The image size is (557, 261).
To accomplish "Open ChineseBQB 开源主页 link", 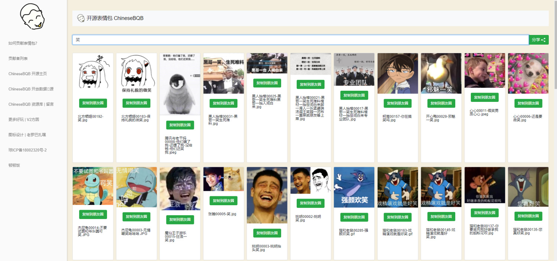I will (x=27, y=74).
